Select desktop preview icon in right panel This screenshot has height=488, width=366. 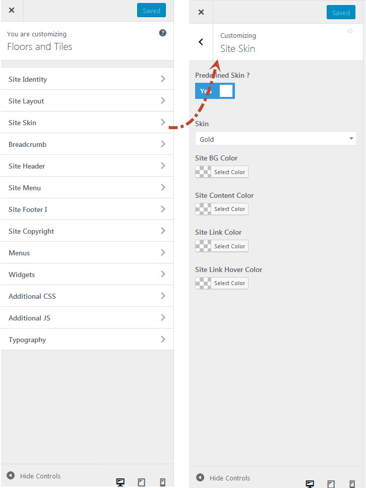coord(310,484)
